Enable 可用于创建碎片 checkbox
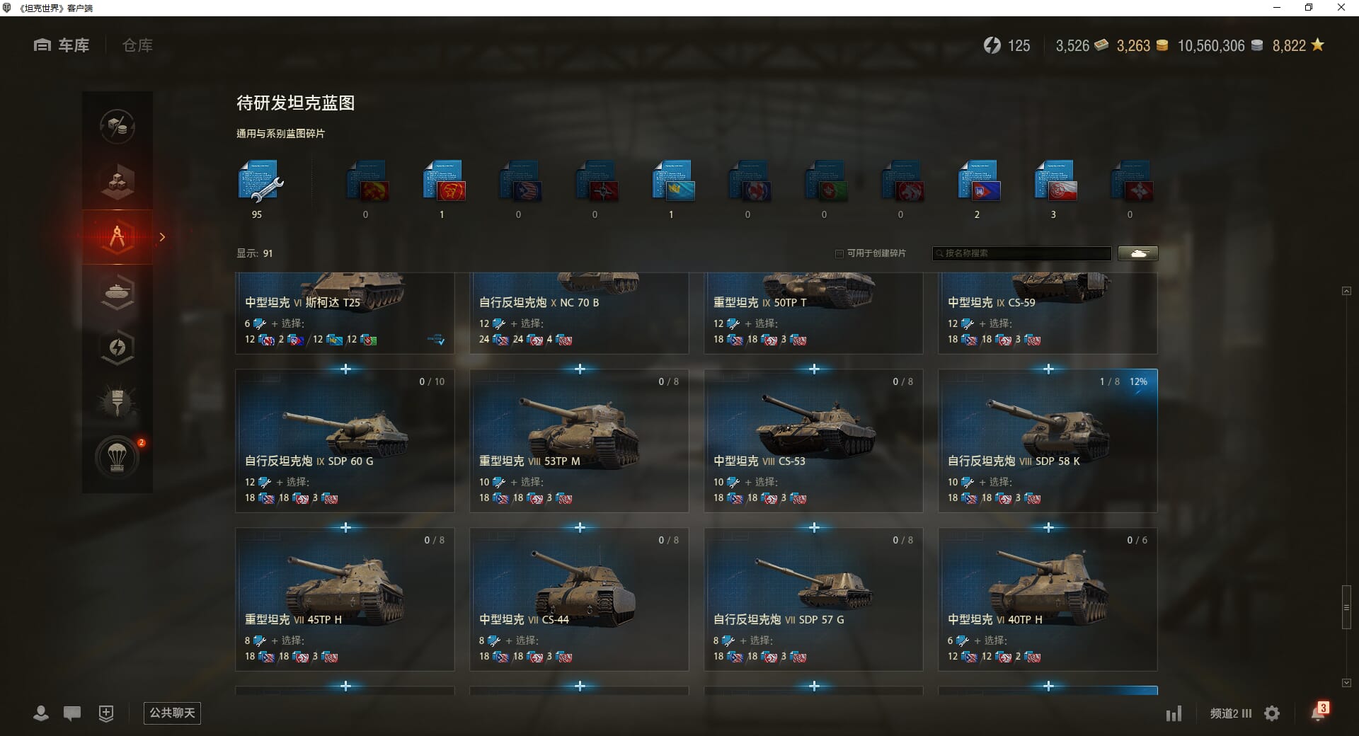The height and width of the screenshot is (736, 1359). tap(839, 253)
